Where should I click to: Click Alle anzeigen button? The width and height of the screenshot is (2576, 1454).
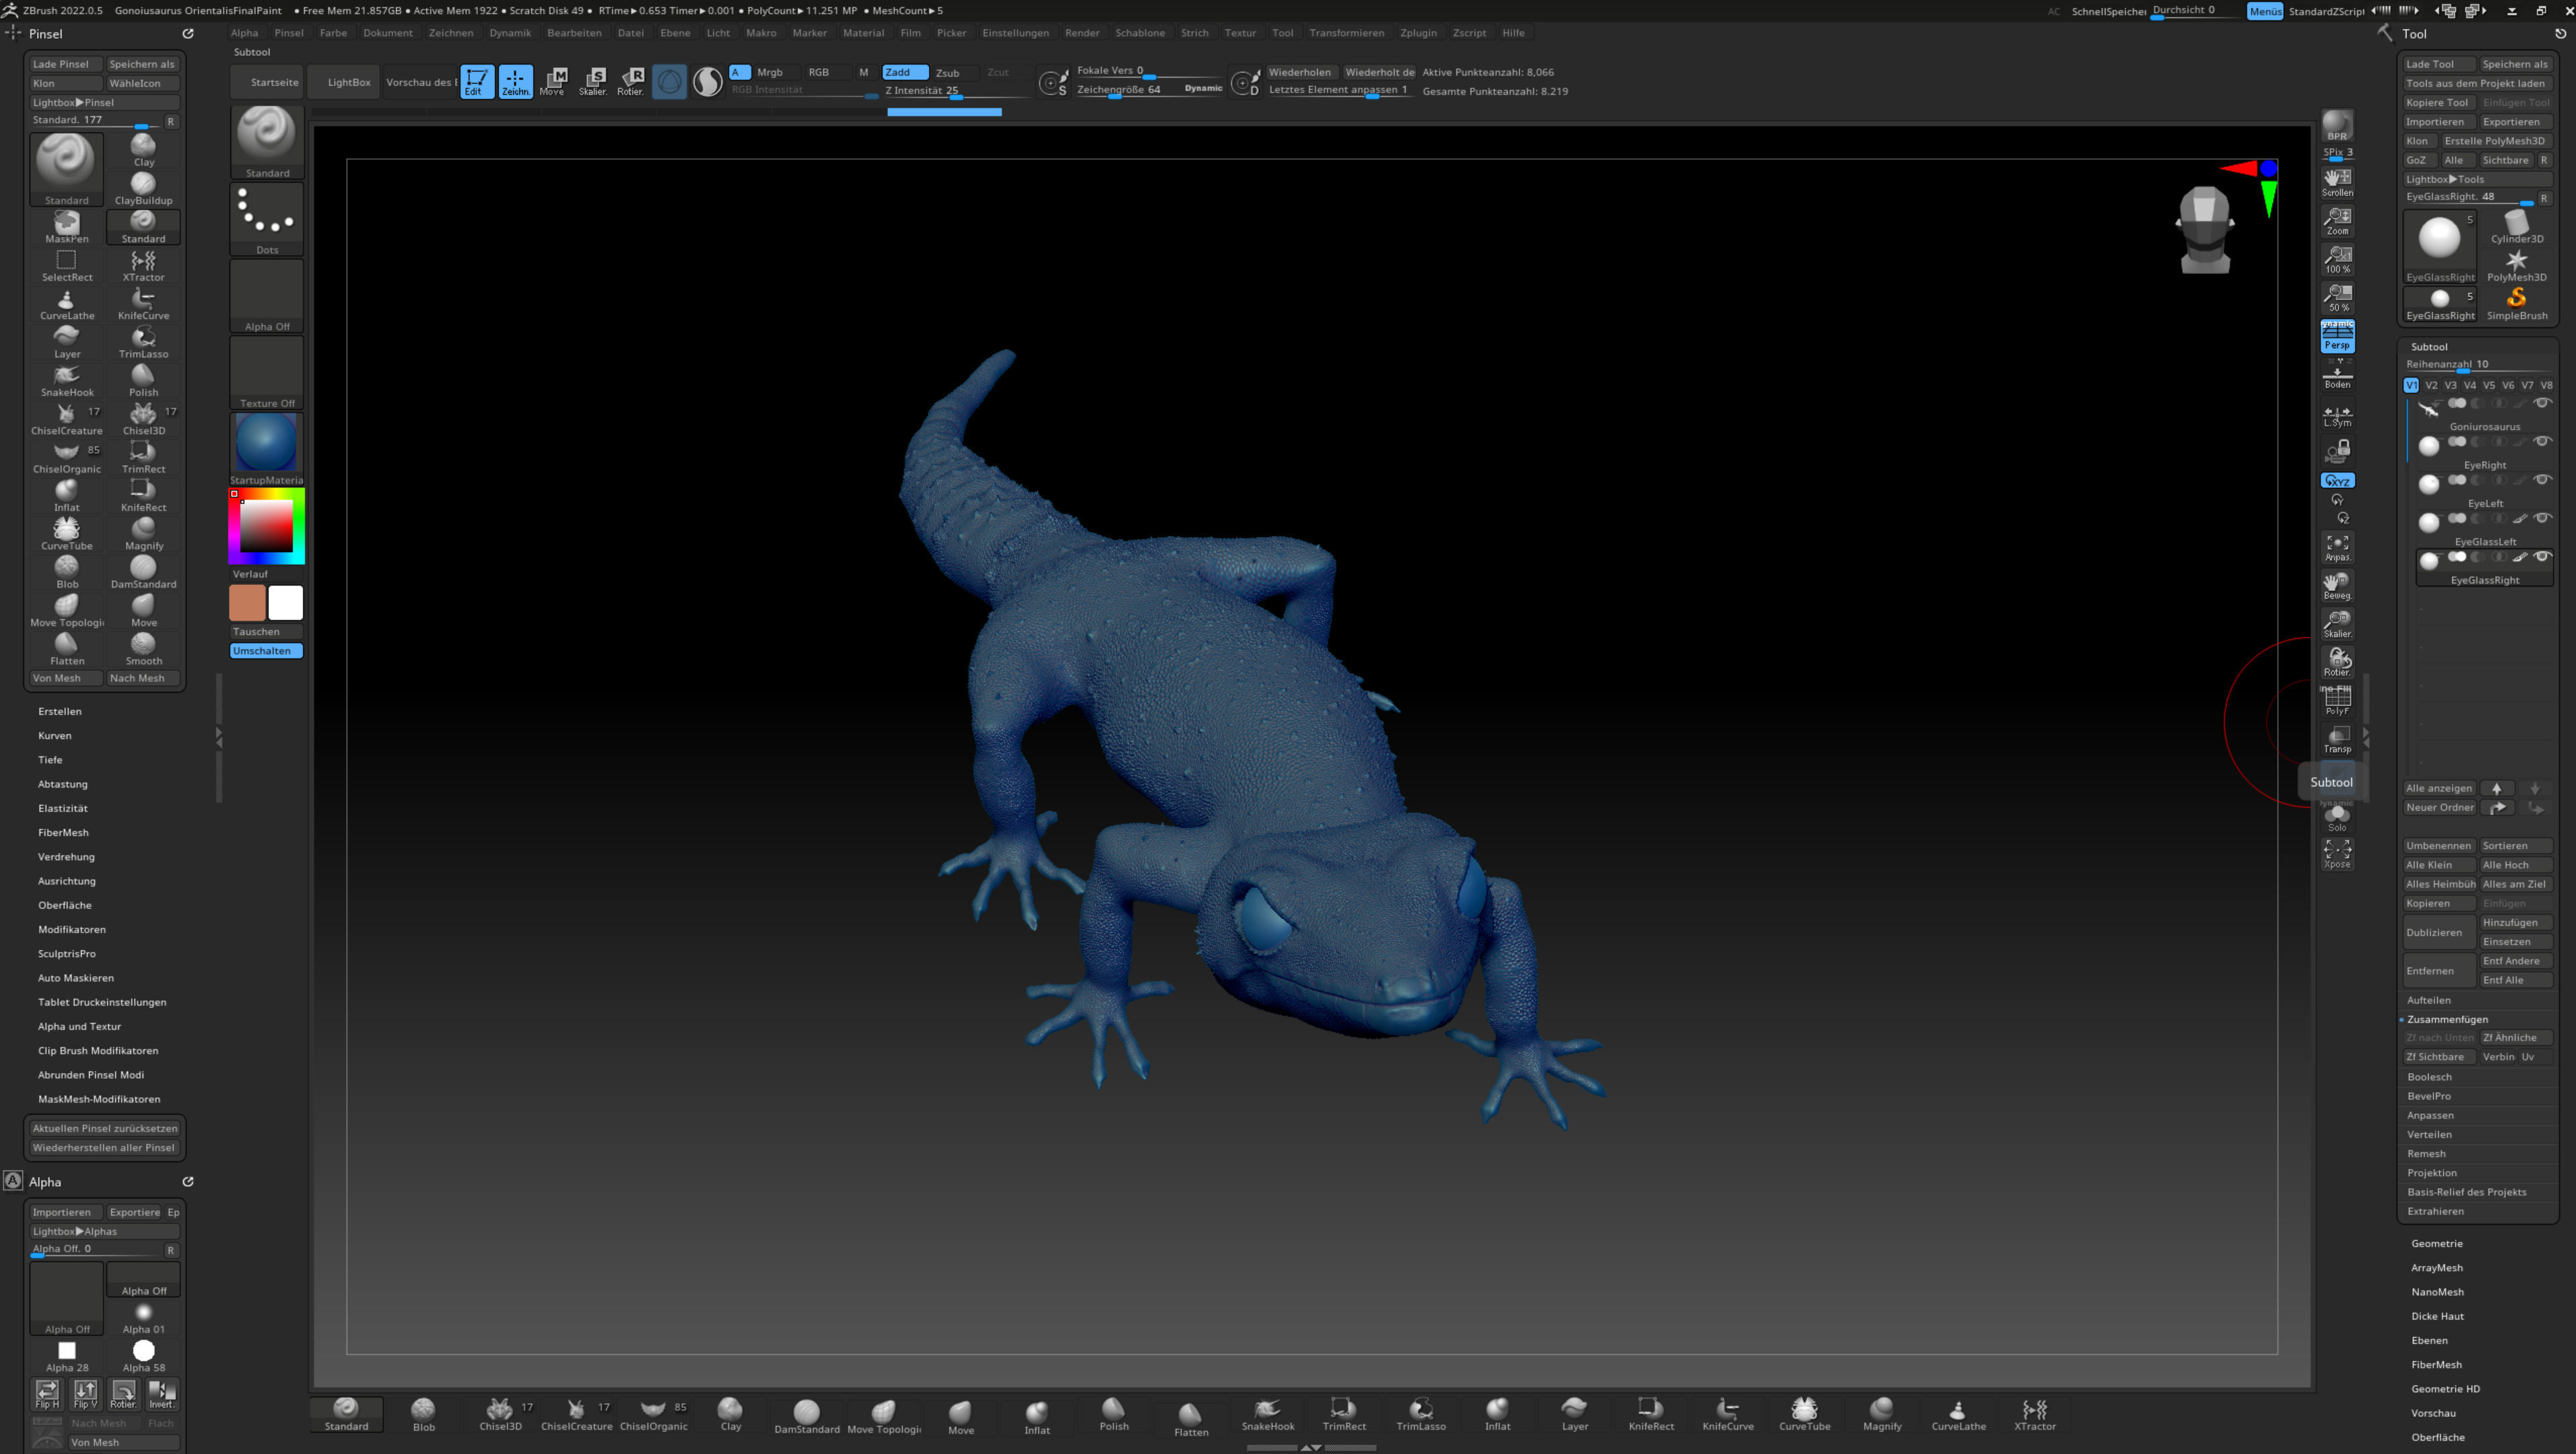click(2439, 788)
